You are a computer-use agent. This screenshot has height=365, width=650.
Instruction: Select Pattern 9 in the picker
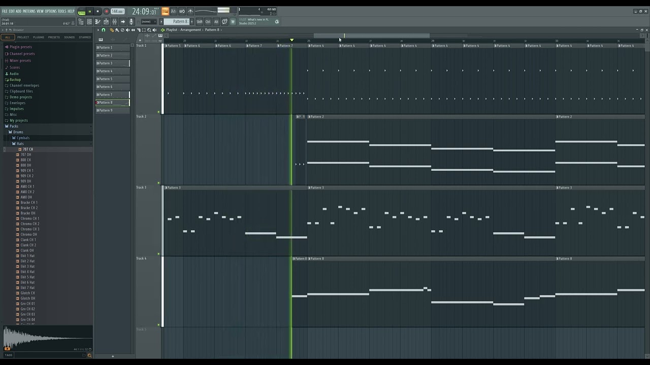tap(112, 111)
